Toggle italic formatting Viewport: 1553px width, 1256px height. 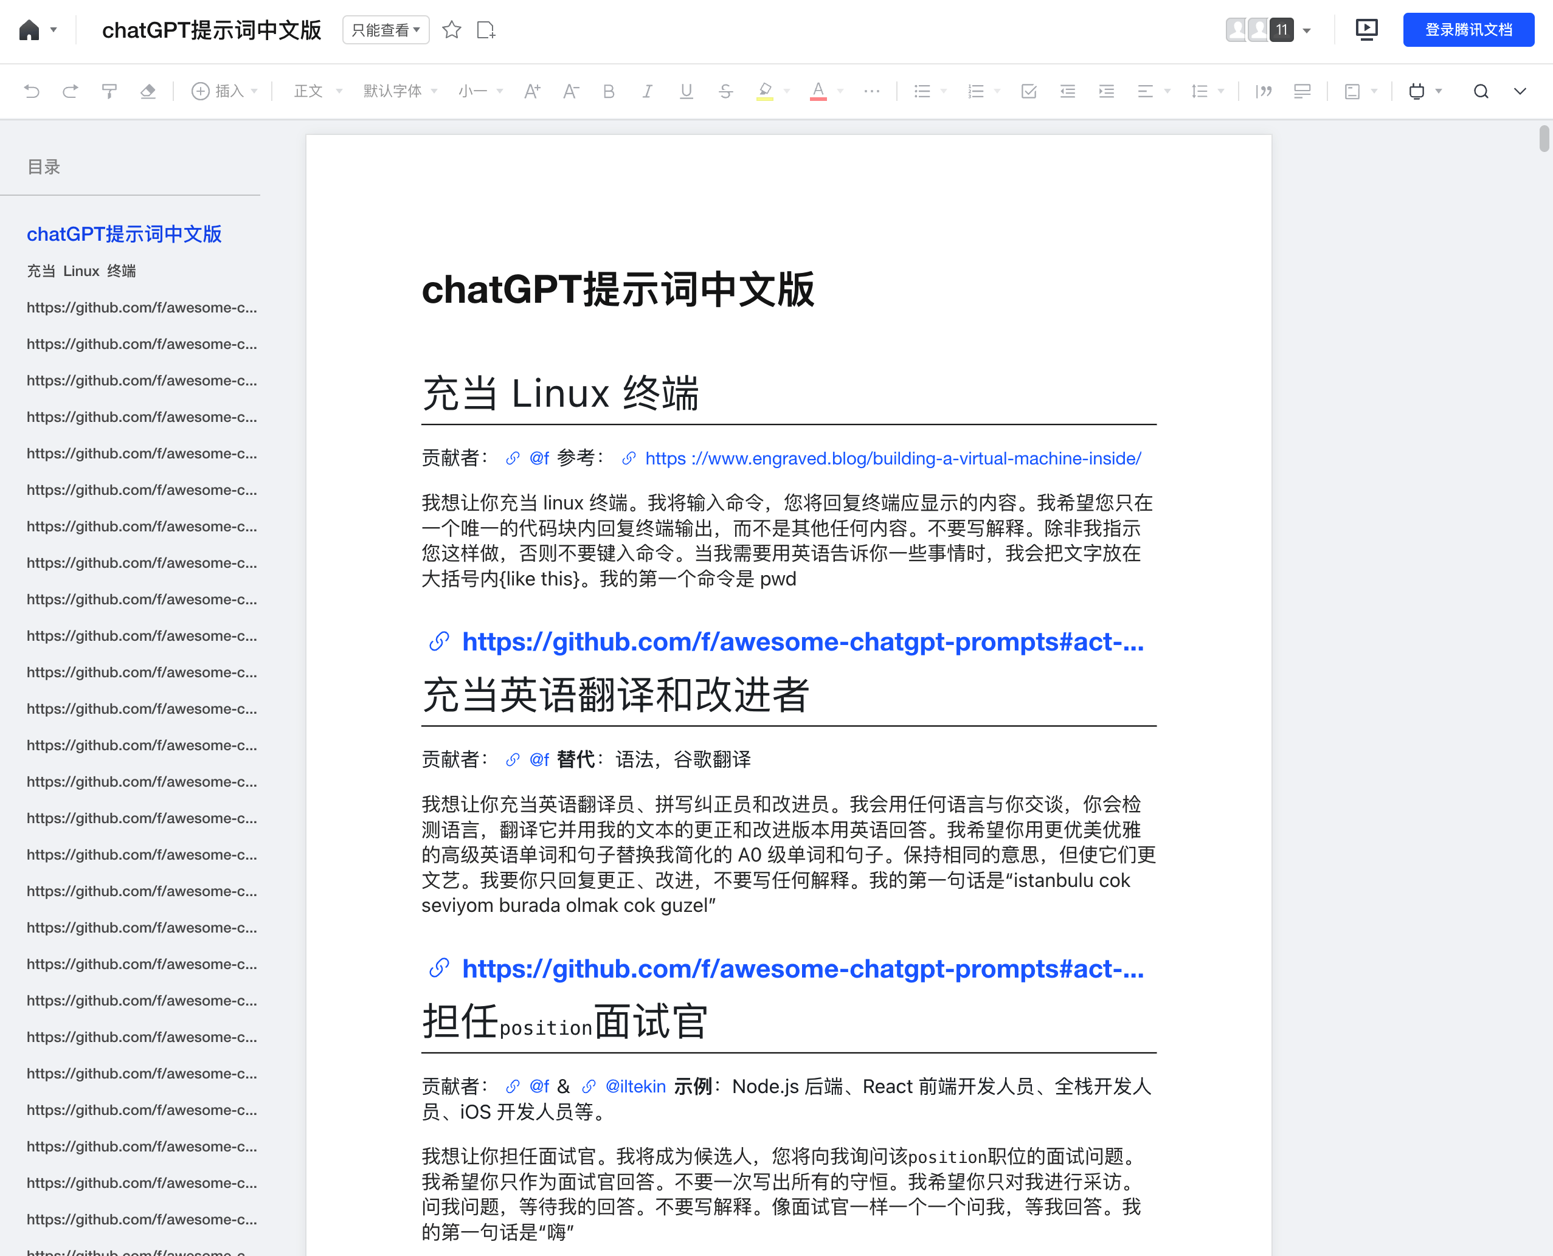click(648, 91)
